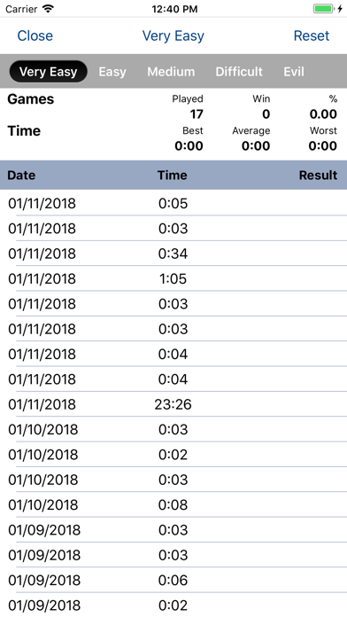347x617 pixels.
Task: Switch to the Difficult tab
Action: tap(239, 72)
